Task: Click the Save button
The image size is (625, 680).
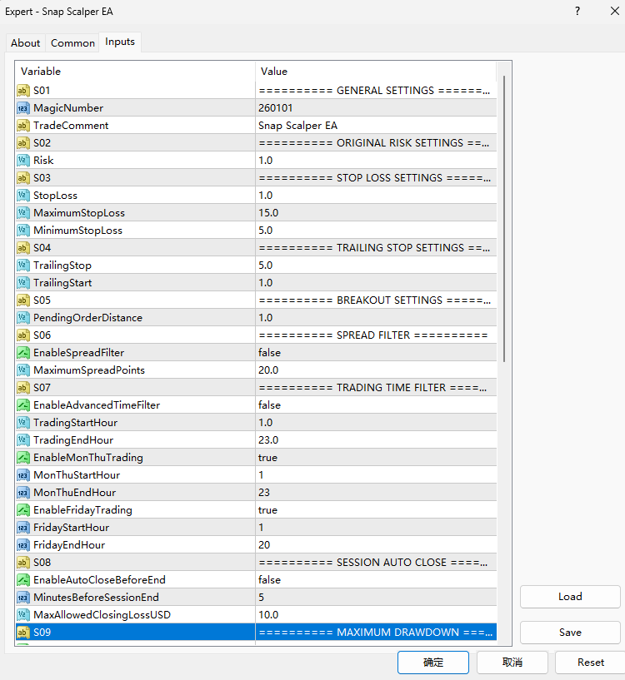Action: [x=570, y=633]
